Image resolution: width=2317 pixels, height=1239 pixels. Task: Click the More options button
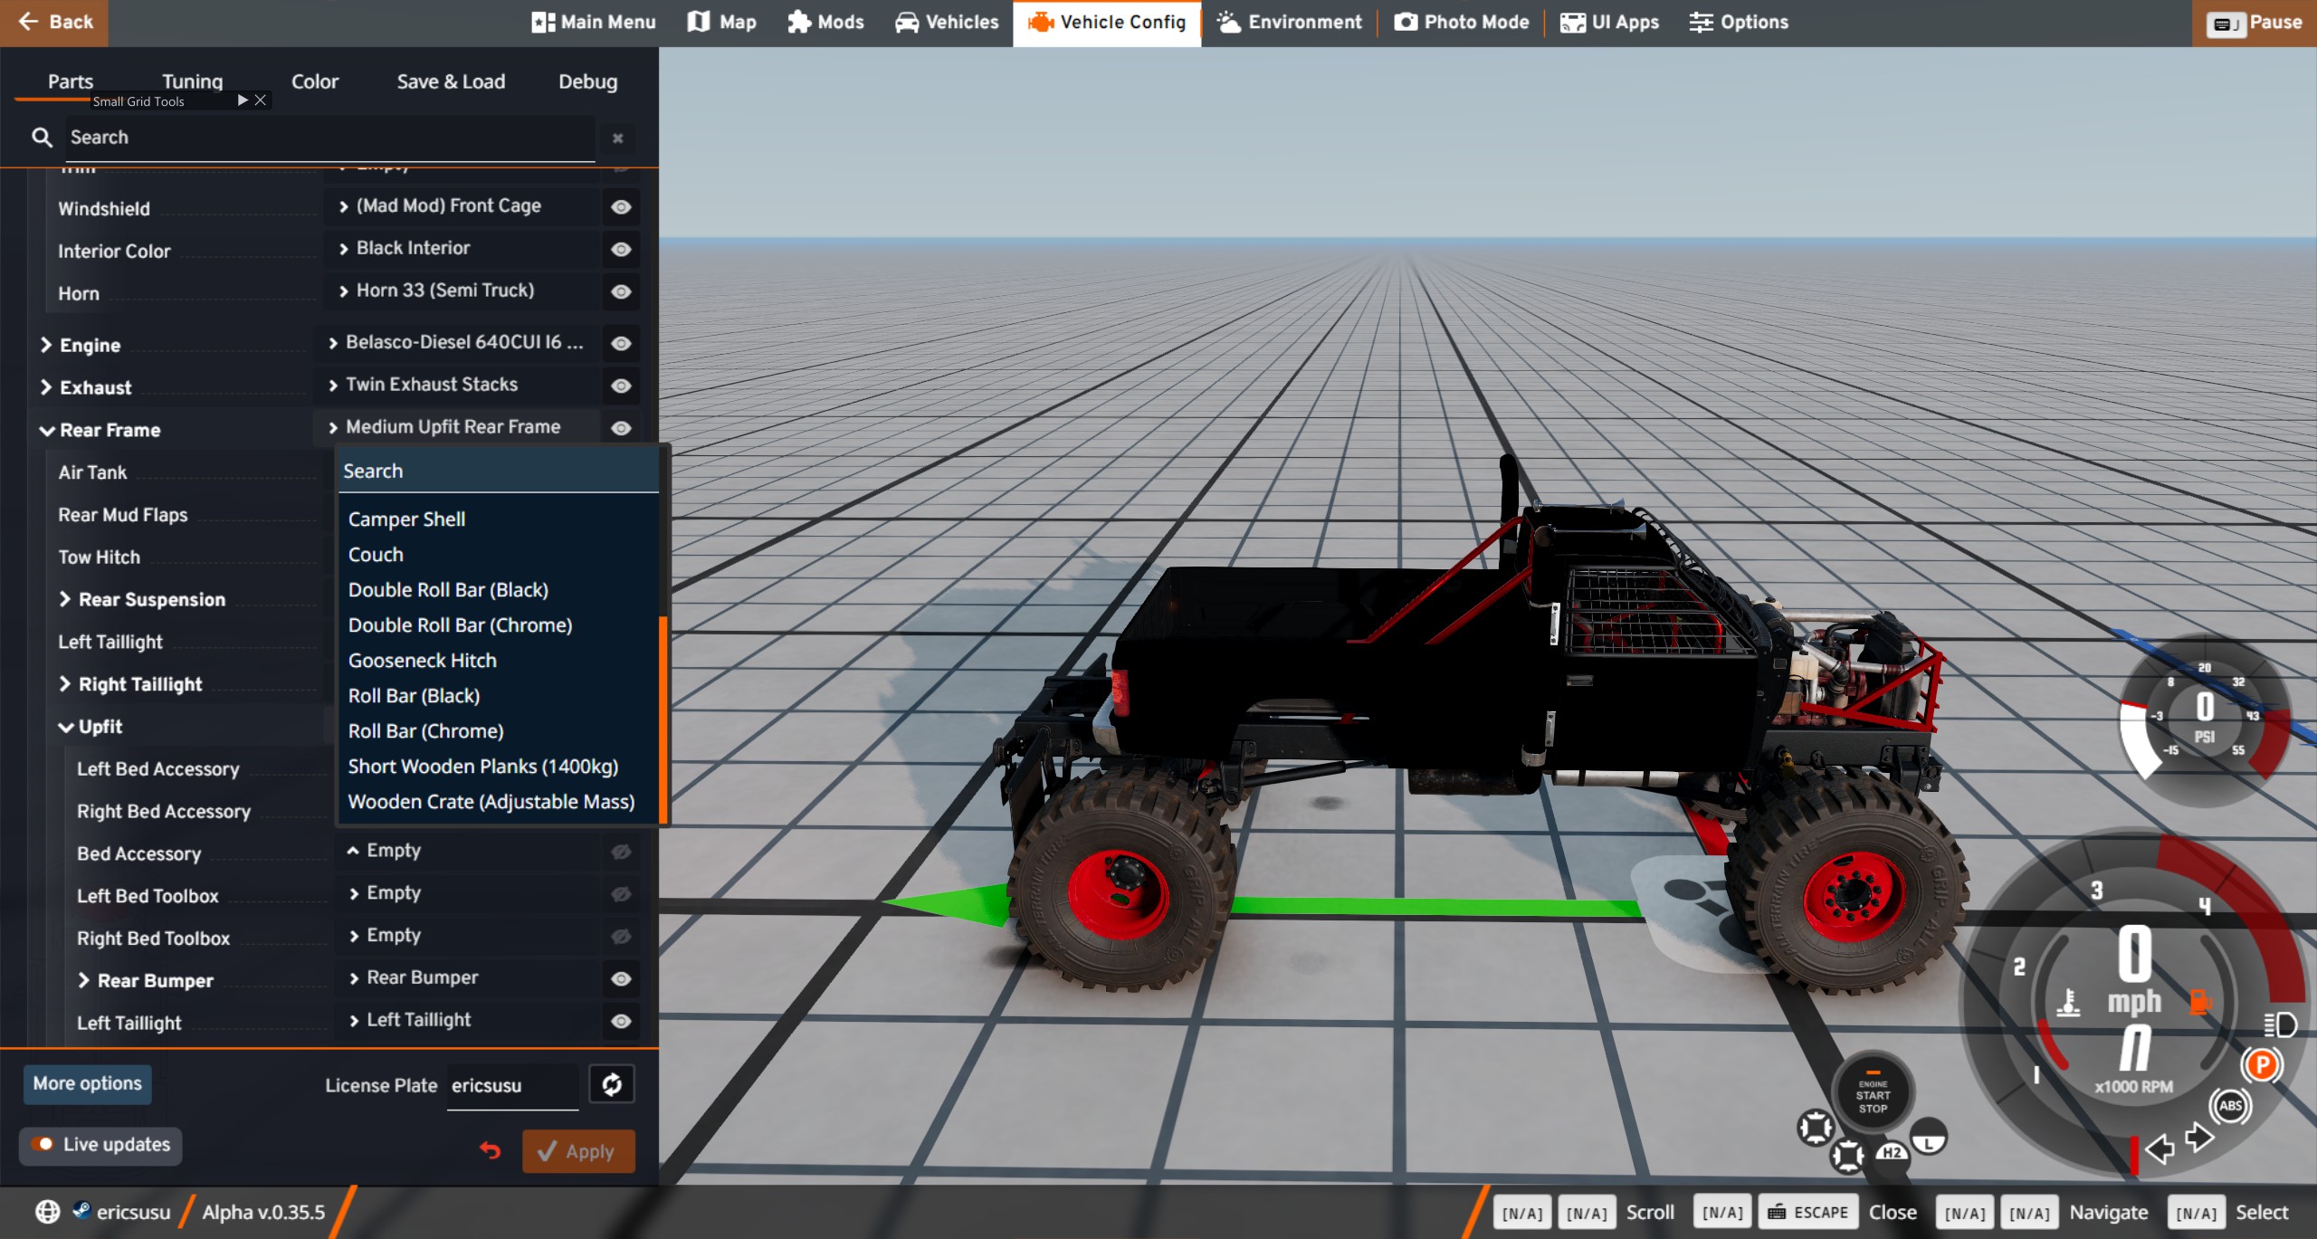(87, 1083)
